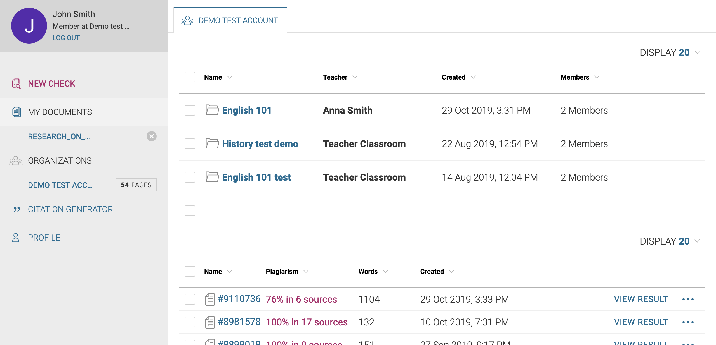Open more options for document #9110736
The height and width of the screenshot is (345, 716).
pos(688,299)
